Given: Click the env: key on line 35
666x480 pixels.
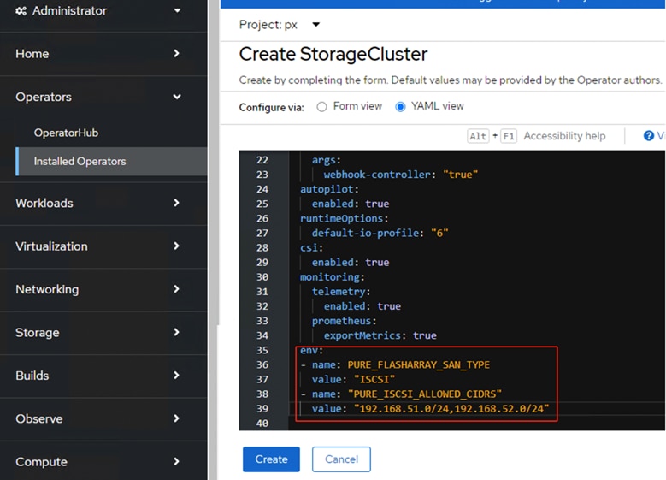Looking at the screenshot, I should 311,350.
